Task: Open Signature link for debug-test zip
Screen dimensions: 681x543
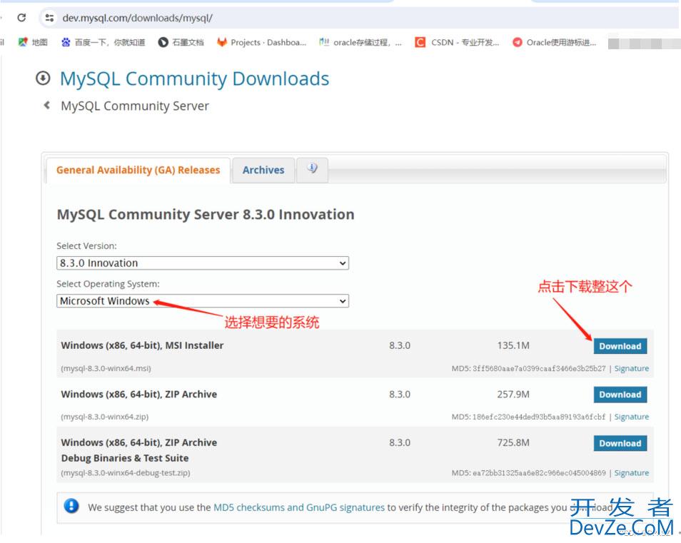Action: pyautogui.click(x=632, y=472)
